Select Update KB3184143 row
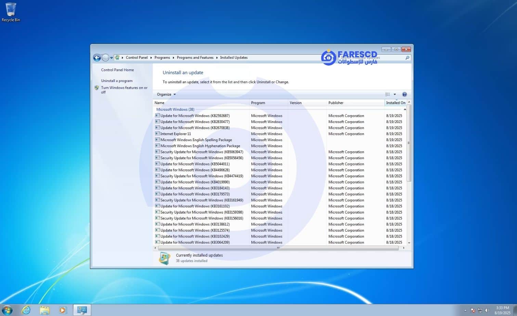This screenshot has width=517, height=316. [280, 188]
